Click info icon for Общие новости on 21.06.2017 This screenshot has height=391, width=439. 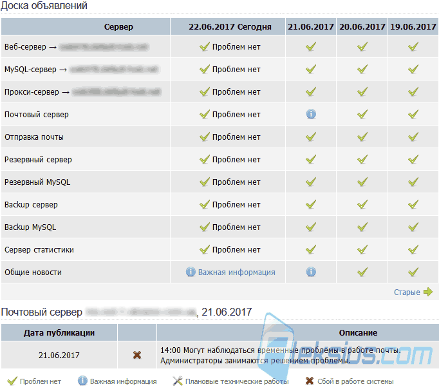[311, 272]
